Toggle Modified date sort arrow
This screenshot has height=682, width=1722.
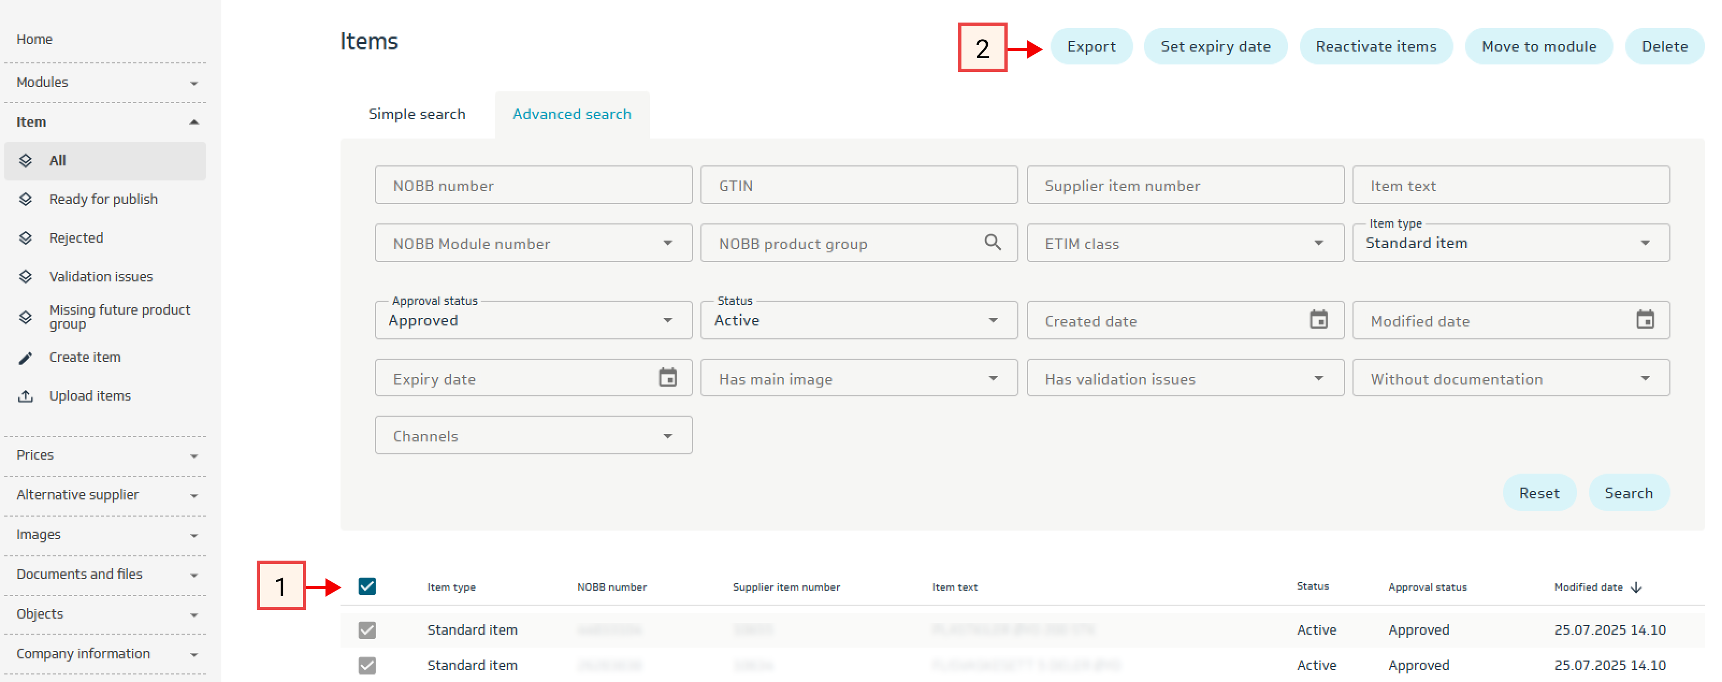click(x=1636, y=587)
